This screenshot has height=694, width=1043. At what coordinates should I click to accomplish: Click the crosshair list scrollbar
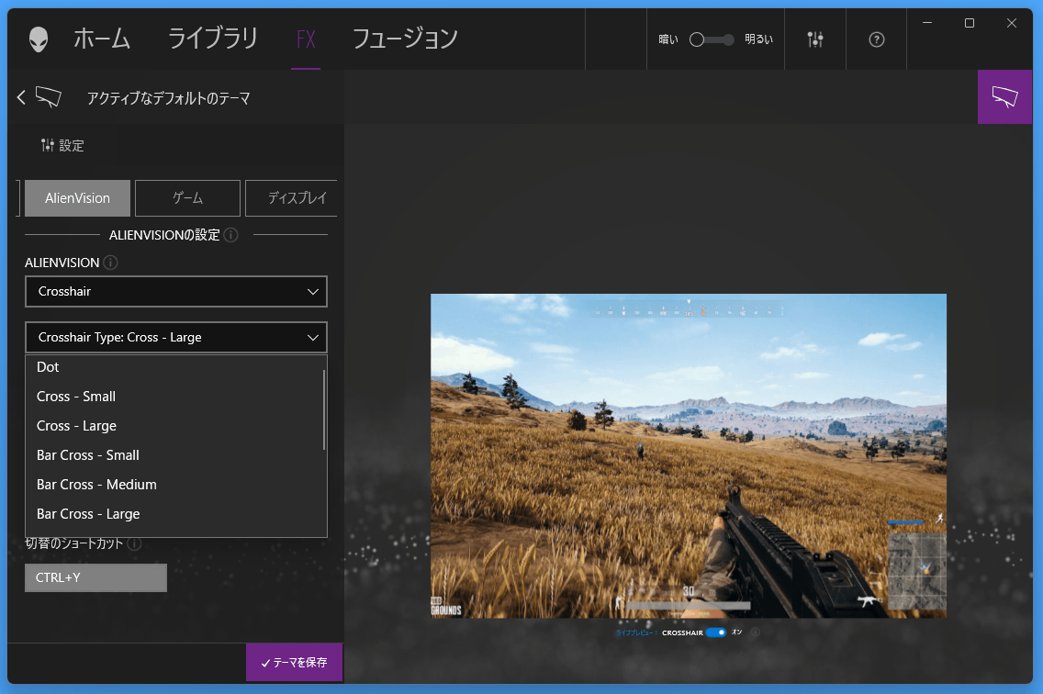pyautogui.click(x=324, y=409)
